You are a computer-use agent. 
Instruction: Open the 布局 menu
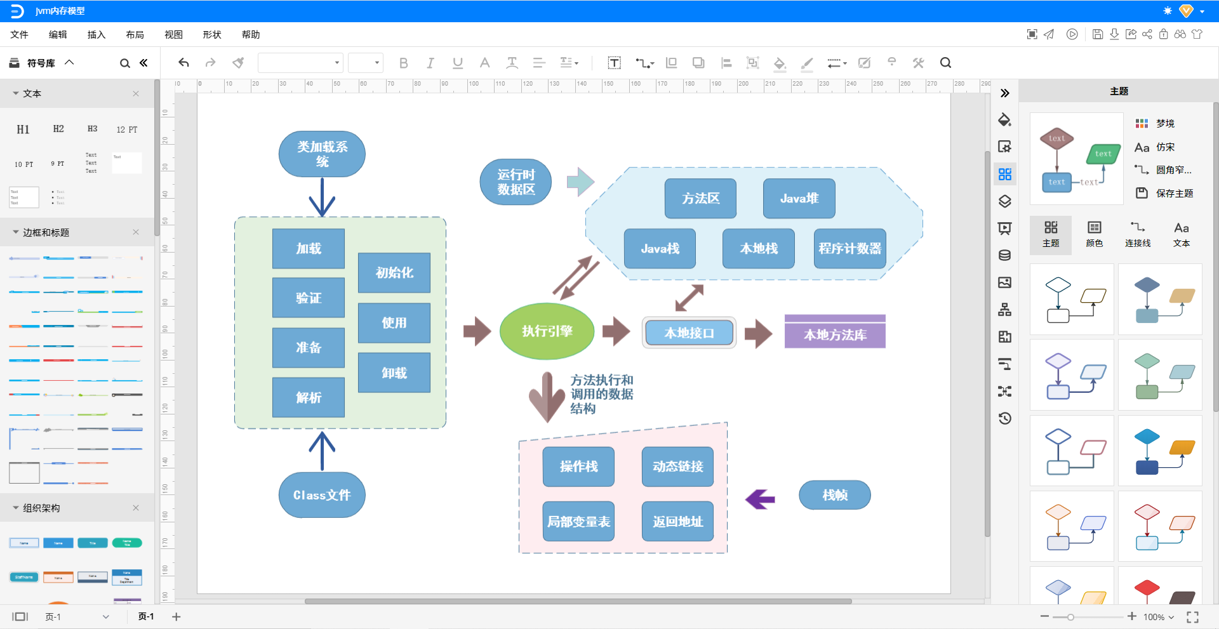pos(135,34)
